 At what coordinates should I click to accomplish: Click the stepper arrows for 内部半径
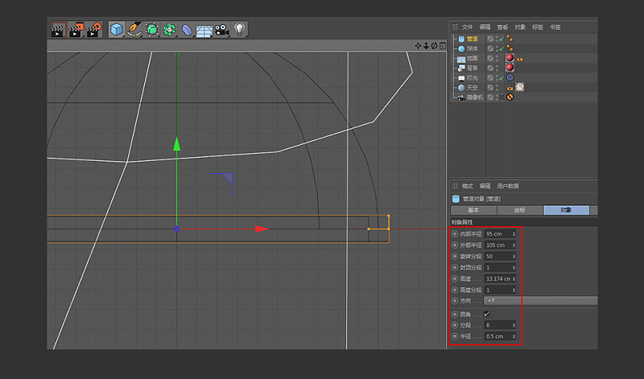[514, 234]
